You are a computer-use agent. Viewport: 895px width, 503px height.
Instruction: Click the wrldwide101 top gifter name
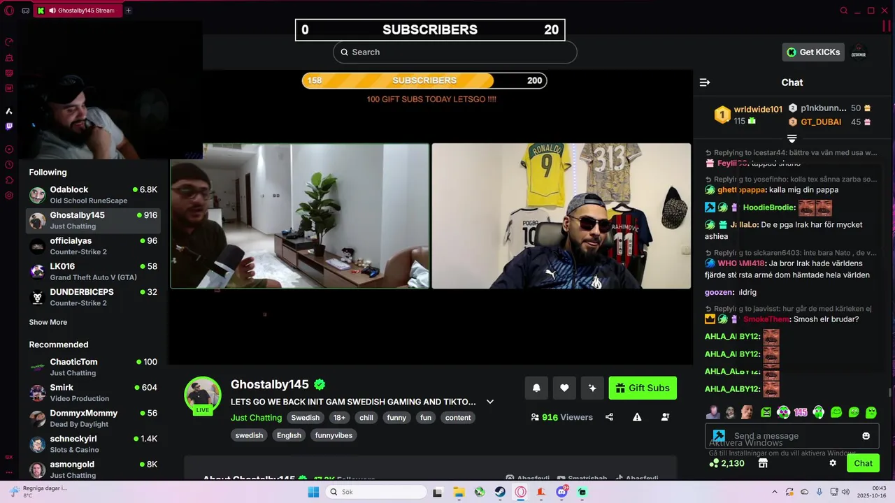758,110
